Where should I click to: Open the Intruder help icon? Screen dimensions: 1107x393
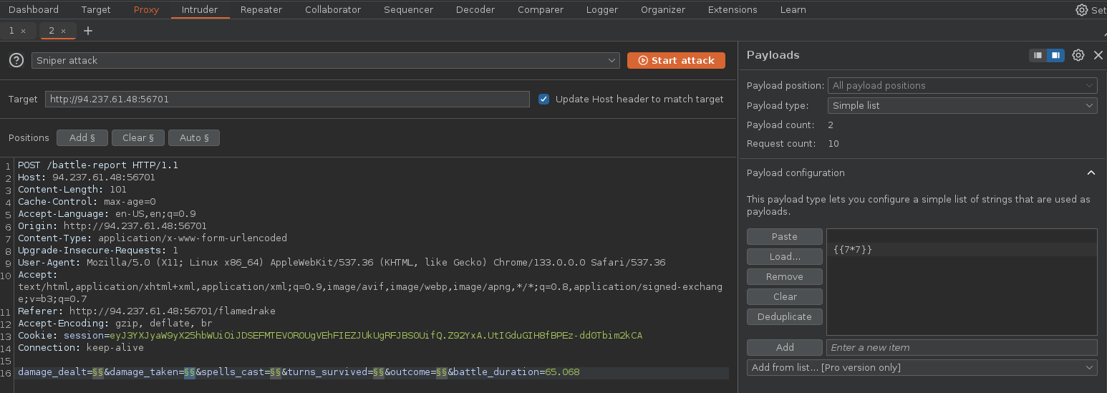coord(16,61)
